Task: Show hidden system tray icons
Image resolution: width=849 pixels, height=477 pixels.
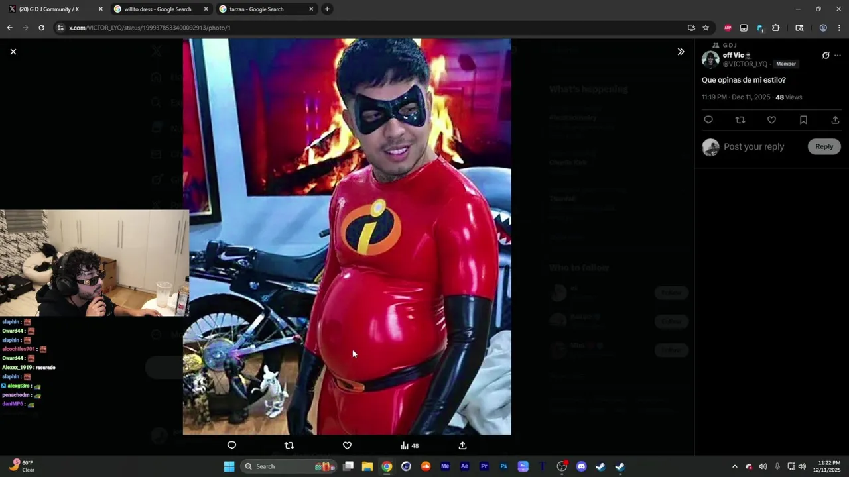Action: click(x=734, y=466)
